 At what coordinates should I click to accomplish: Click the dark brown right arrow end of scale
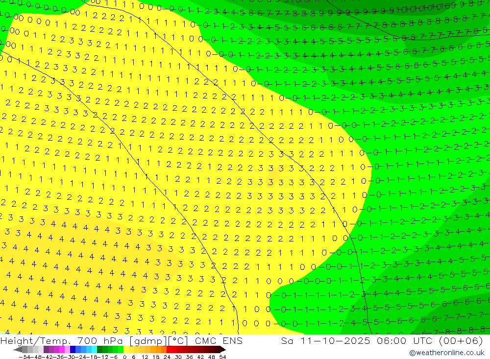pyautogui.click(x=223, y=349)
